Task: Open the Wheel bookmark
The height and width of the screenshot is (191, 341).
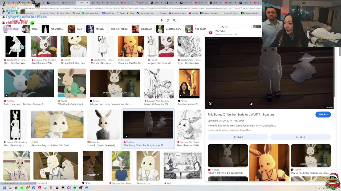Action: click(x=131, y=13)
